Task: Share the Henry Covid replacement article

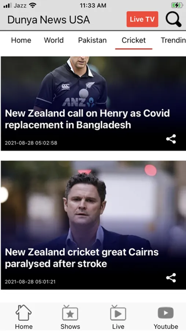Action: [171, 139]
